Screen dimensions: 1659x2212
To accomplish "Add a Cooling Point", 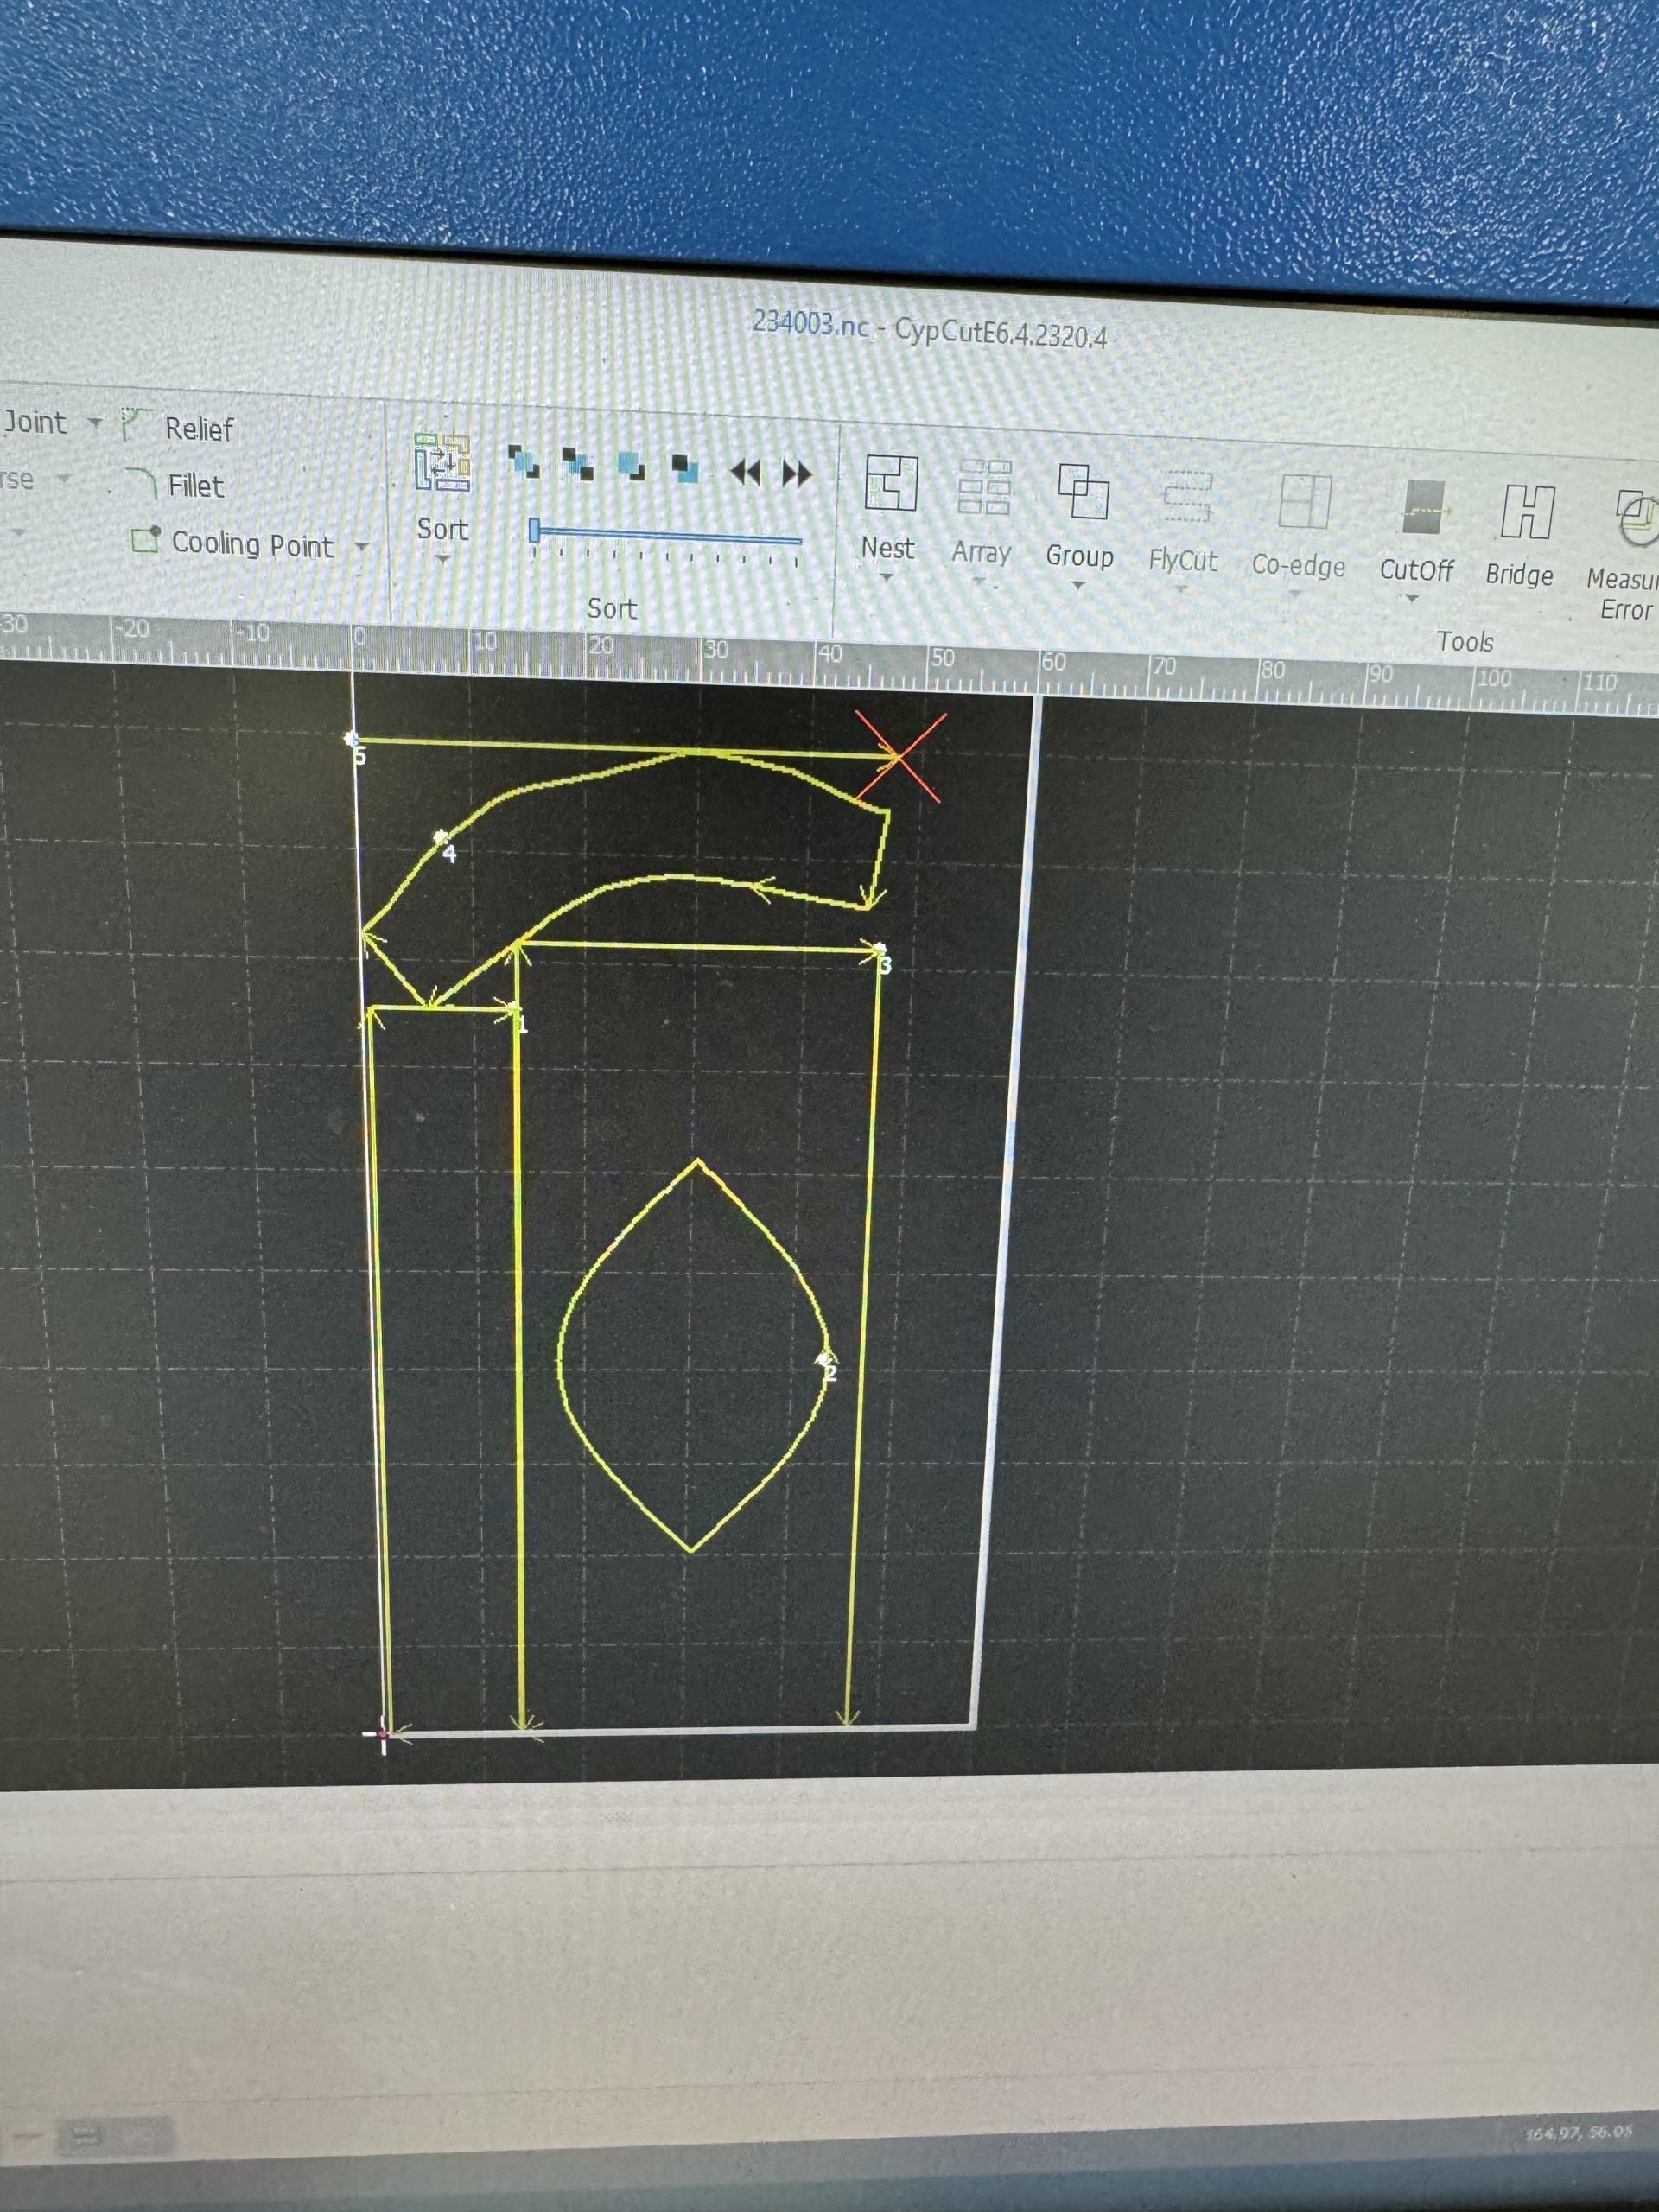I will (x=147, y=540).
